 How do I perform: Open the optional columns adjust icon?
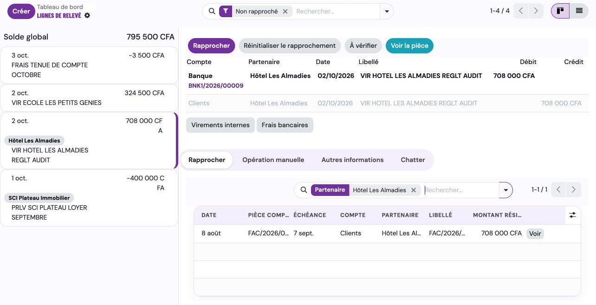point(573,215)
